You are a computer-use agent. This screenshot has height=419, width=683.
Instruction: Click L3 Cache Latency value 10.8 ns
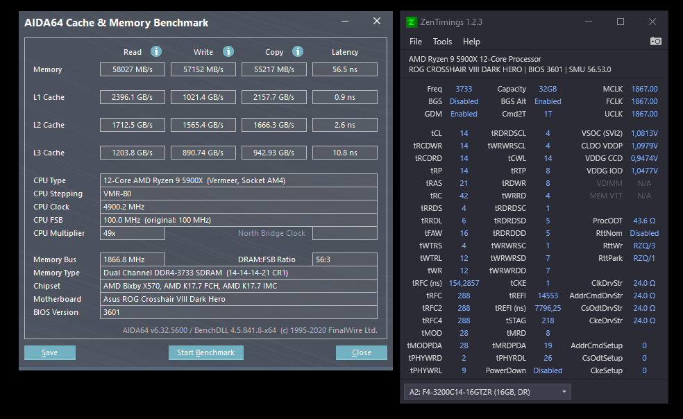coord(344,153)
